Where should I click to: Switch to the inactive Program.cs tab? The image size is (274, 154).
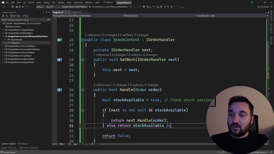[x=76, y=12]
